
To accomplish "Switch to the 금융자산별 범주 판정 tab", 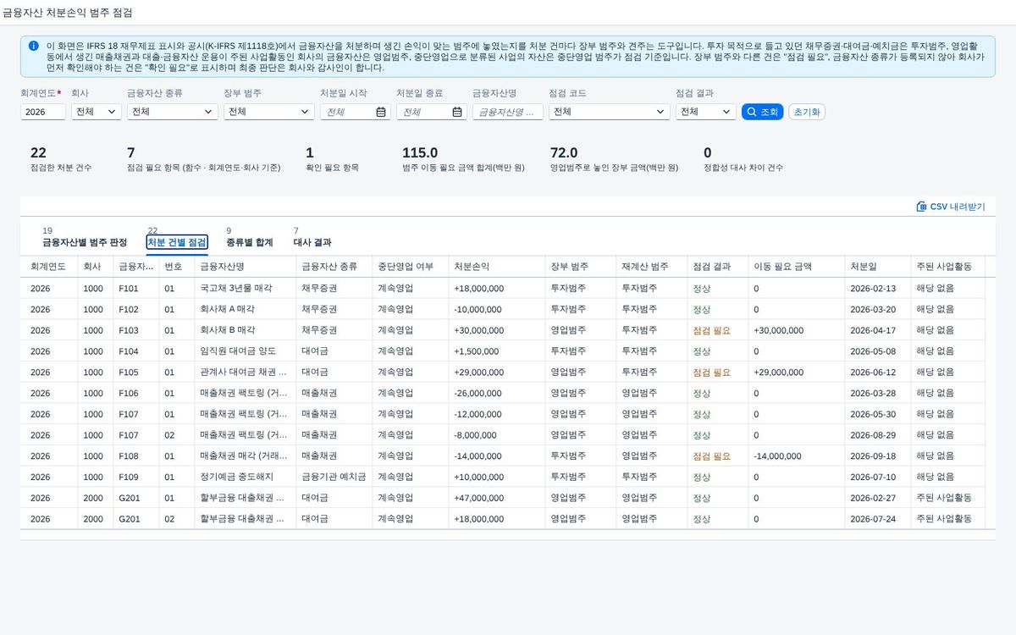I will pos(85,242).
